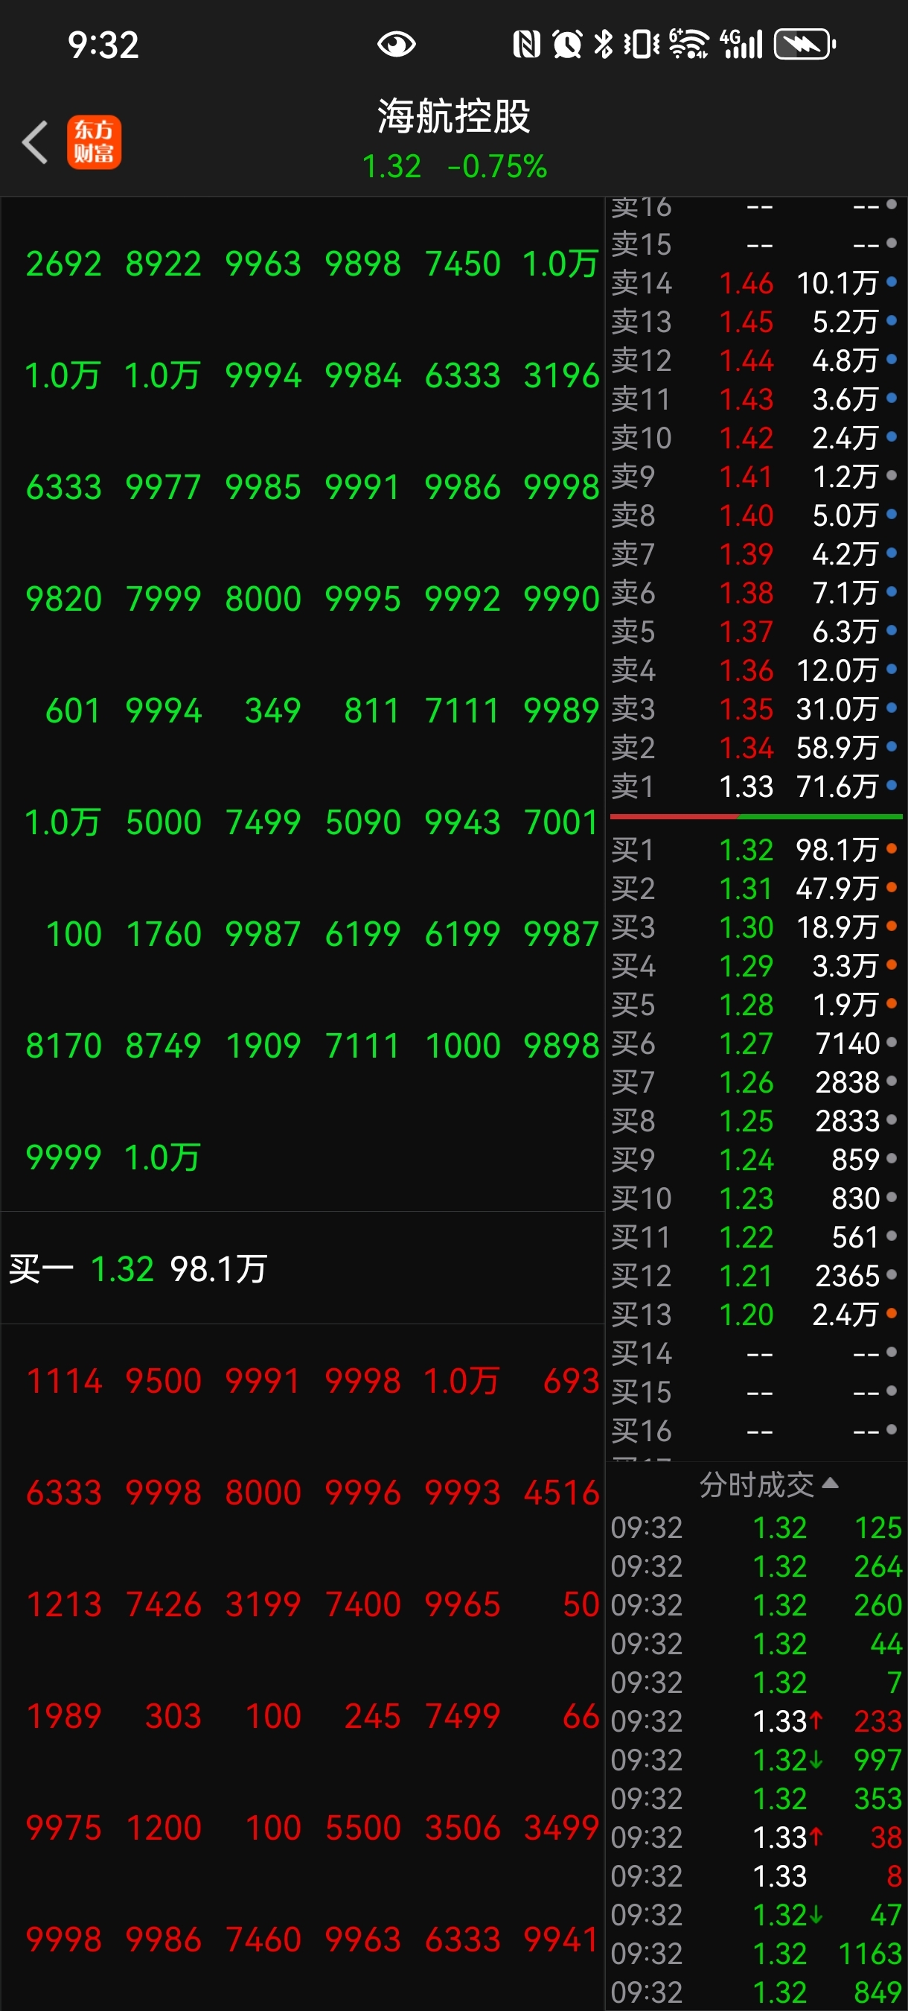Select the 买5 row at 1.28
This screenshot has height=2011, width=908.
(x=756, y=1005)
